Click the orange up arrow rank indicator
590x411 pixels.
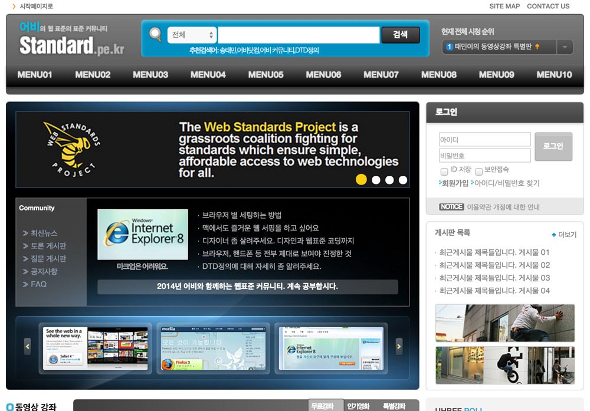(537, 46)
